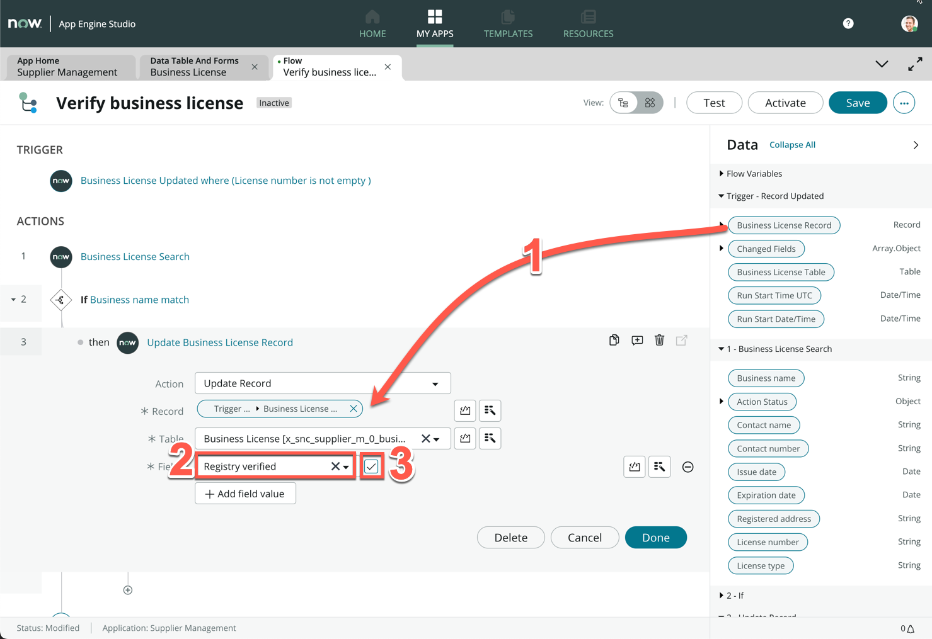
Task: Click the plus circle to add an action
Action: tap(128, 590)
